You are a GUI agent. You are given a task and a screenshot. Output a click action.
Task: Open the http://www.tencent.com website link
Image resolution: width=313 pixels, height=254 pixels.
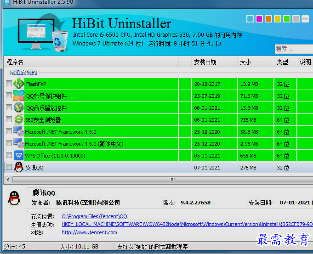pos(90,232)
